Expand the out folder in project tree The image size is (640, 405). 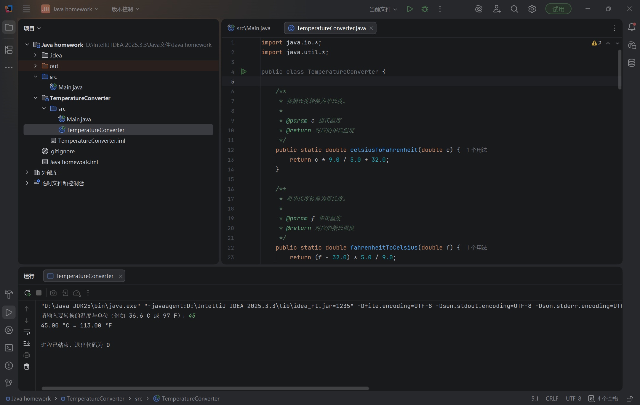point(35,66)
